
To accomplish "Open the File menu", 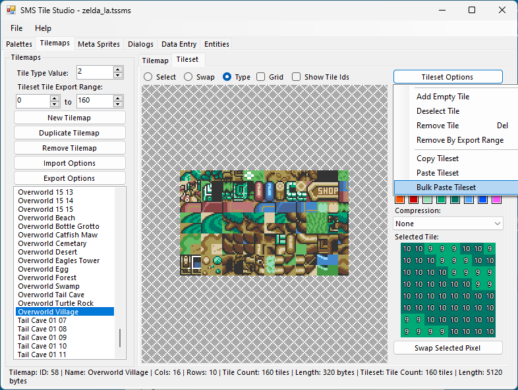I will pos(16,28).
